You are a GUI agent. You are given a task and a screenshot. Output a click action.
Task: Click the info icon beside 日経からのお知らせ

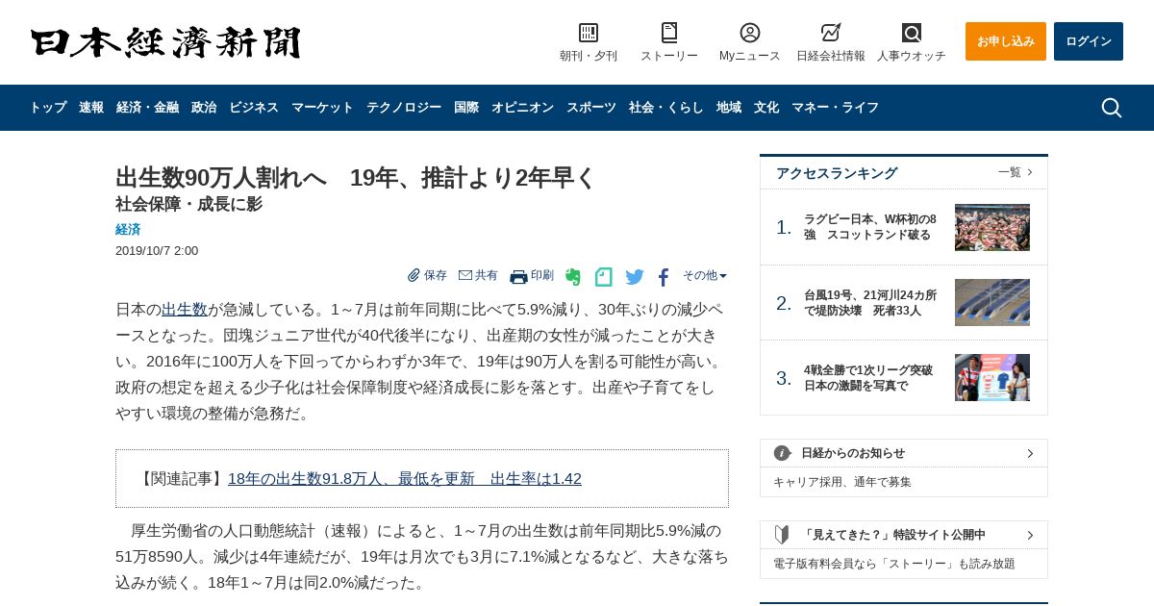pos(782,453)
